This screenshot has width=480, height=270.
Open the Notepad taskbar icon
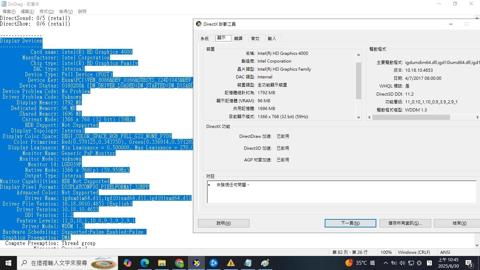(248, 263)
